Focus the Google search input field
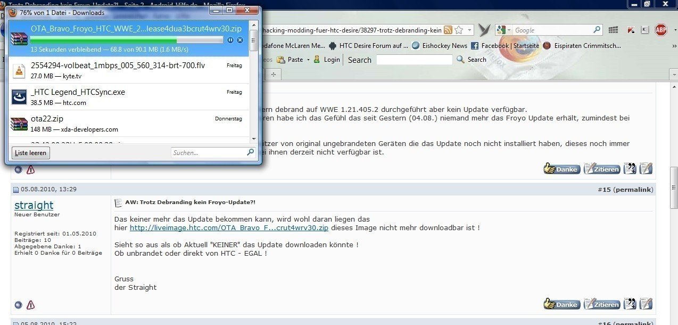This screenshot has height=325, width=678. (x=553, y=30)
